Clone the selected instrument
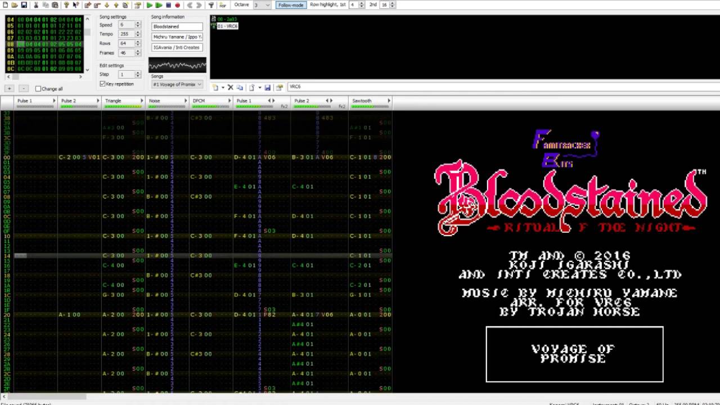This screenshot has height=405, width=720. click(240, 87)
